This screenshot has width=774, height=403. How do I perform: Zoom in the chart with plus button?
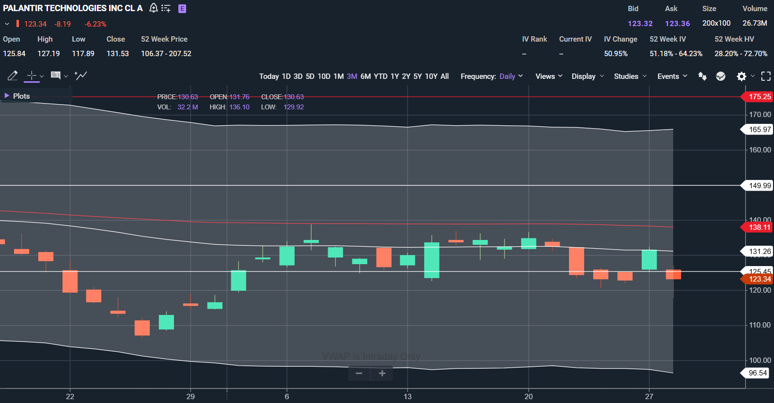tap(382, 373)
